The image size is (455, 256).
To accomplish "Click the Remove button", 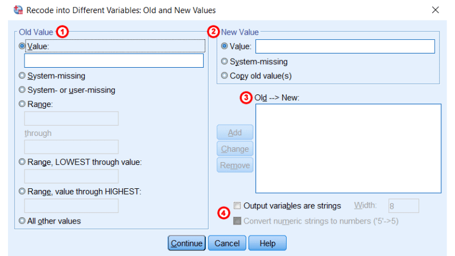I will 235,165.
